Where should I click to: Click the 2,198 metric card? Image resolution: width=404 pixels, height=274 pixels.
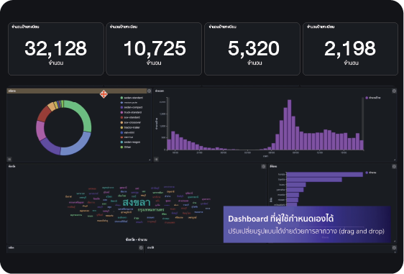point(350,49)
